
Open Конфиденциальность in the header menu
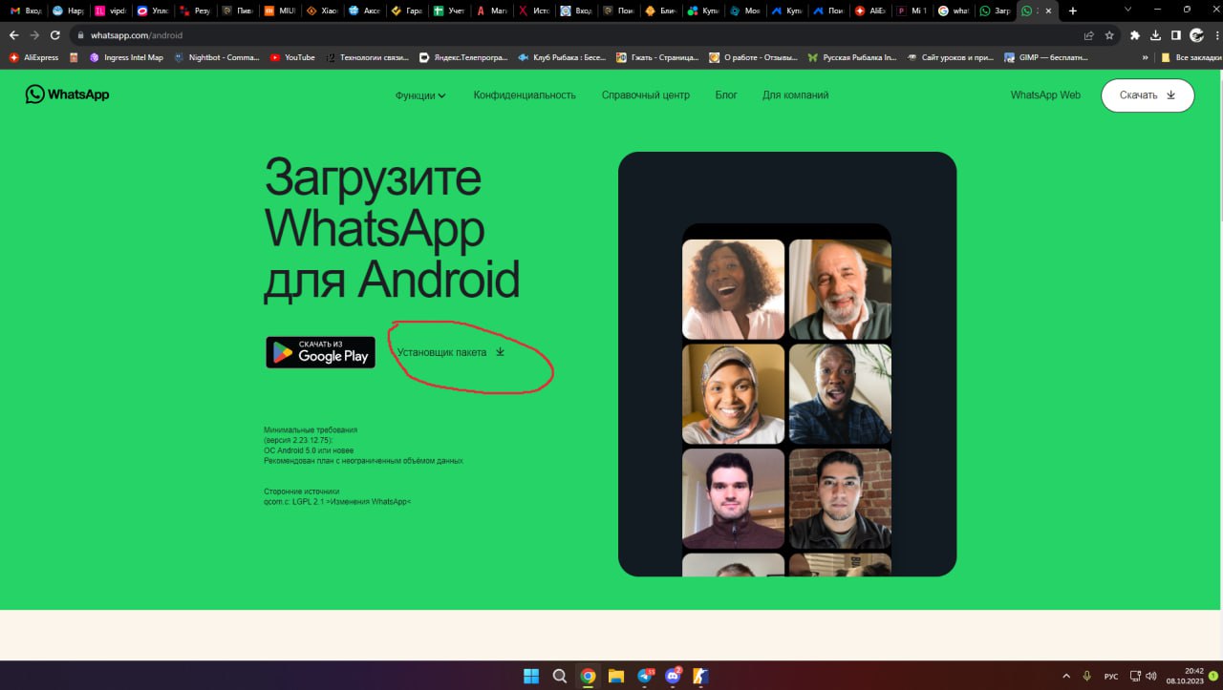[525, 95]
